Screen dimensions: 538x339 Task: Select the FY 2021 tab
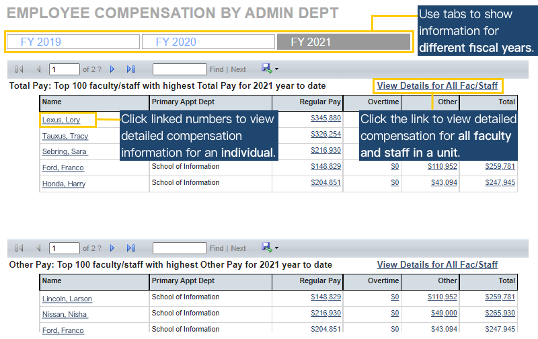[344, 42]
